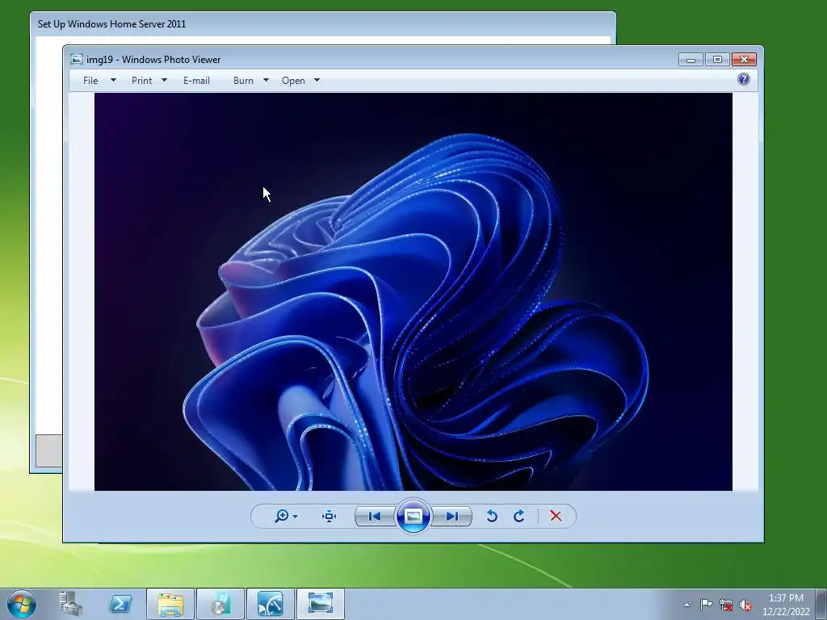This screenshot has width=827, height=620.
Task: Click the img19 - Windows Photo Viewer title
Action: (x=153, y=60)
